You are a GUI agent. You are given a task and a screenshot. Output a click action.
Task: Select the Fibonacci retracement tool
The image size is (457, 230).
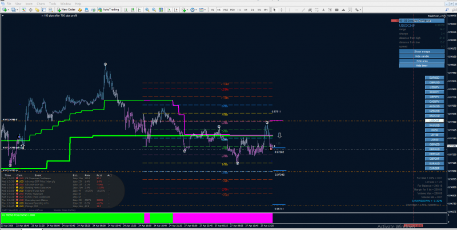(316, 10)
